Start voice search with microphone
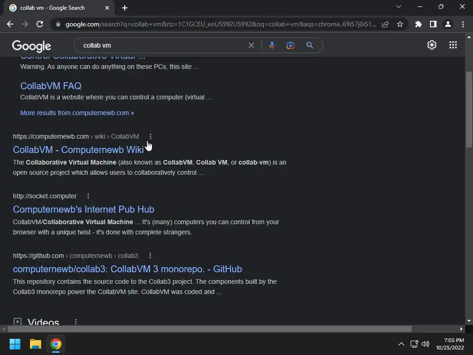The width and height of the screenshot is (473, 355). pos(272,45)
